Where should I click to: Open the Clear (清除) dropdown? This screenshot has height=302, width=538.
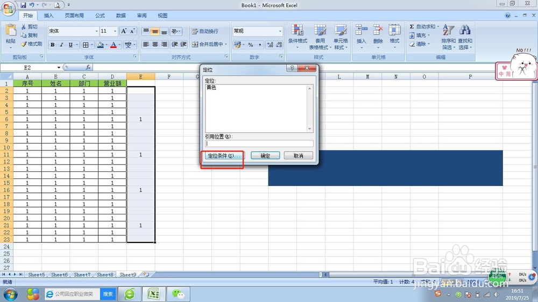(x=419, y=44)
